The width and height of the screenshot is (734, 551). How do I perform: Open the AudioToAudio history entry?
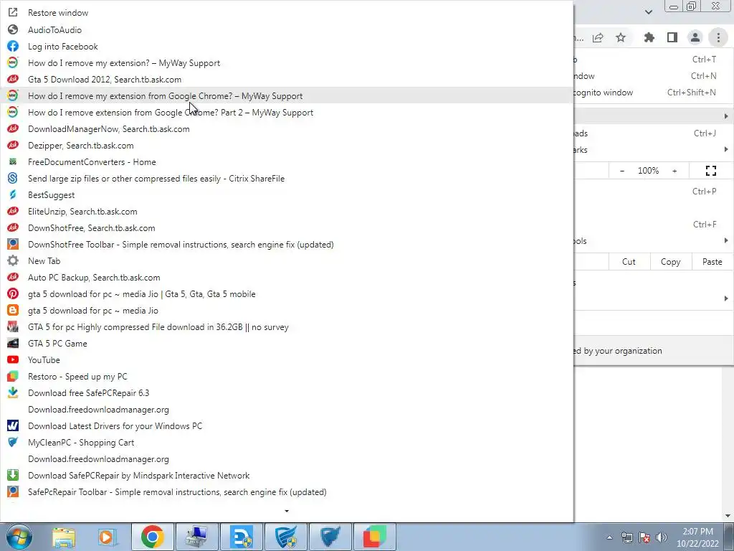coord(287,30)
